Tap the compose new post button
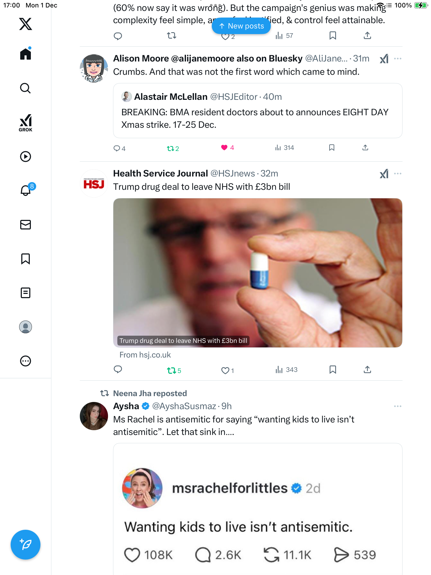The height and width of the screenshot is (575, 431). click(x=26, y=544)
